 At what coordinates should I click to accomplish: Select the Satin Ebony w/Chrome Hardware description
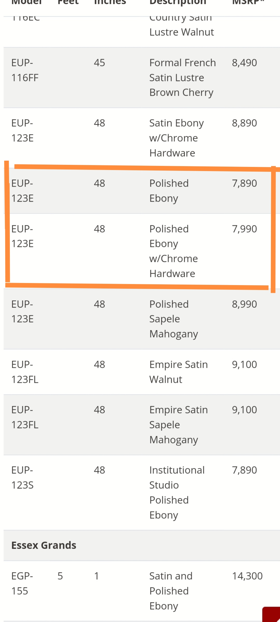pyautogui.click(x=176, y=138)
